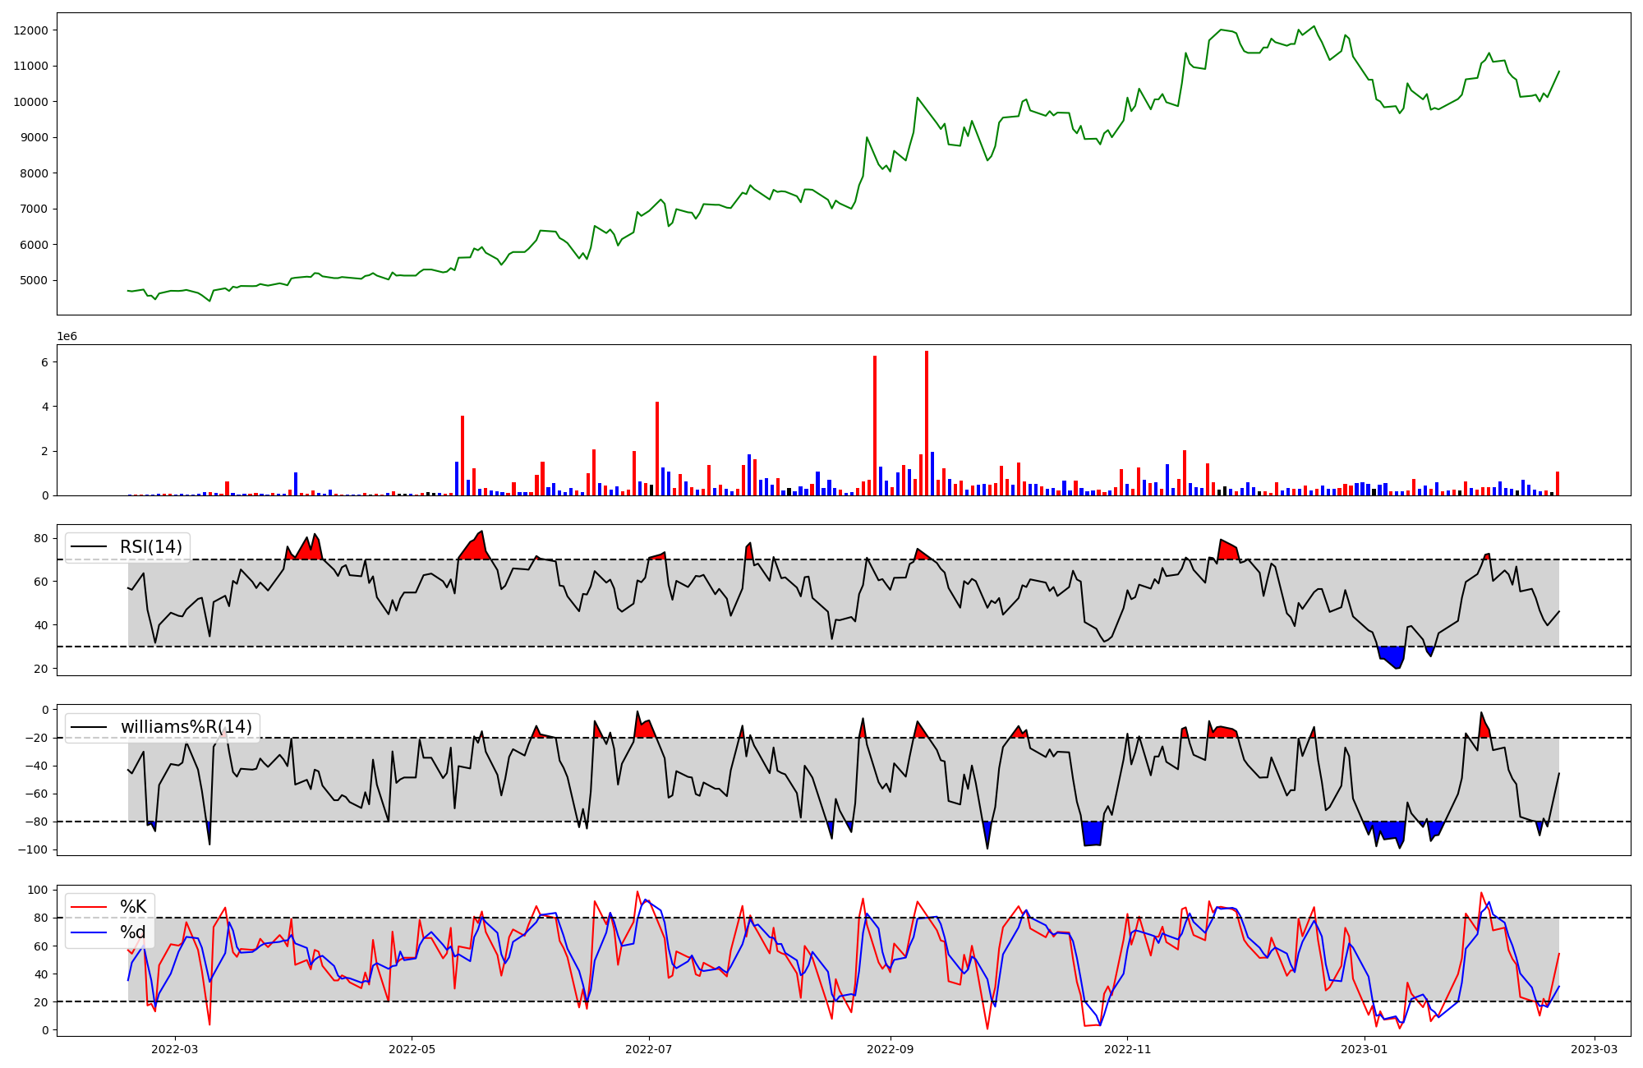
Task: Click the tall red volume bar near 2022-07
Action: (657, 448)
